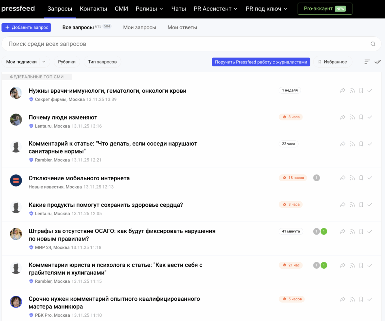
Task: Open the list sort/filter lines icon
Action: (x=367, y=62)
